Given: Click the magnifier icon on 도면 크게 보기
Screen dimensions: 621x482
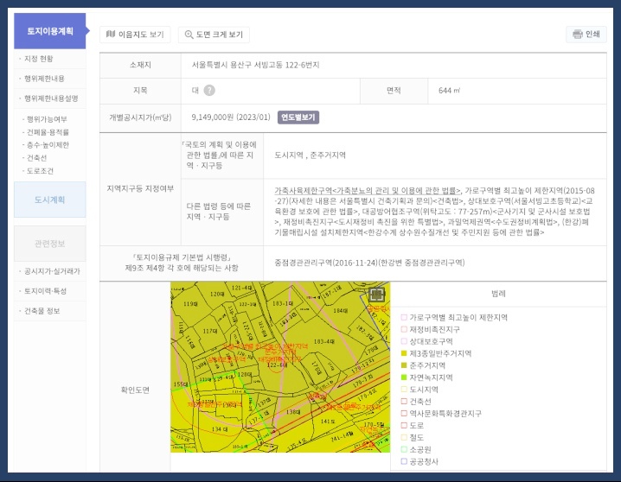Looking at the screenshot, I should [x=189, y=35].
